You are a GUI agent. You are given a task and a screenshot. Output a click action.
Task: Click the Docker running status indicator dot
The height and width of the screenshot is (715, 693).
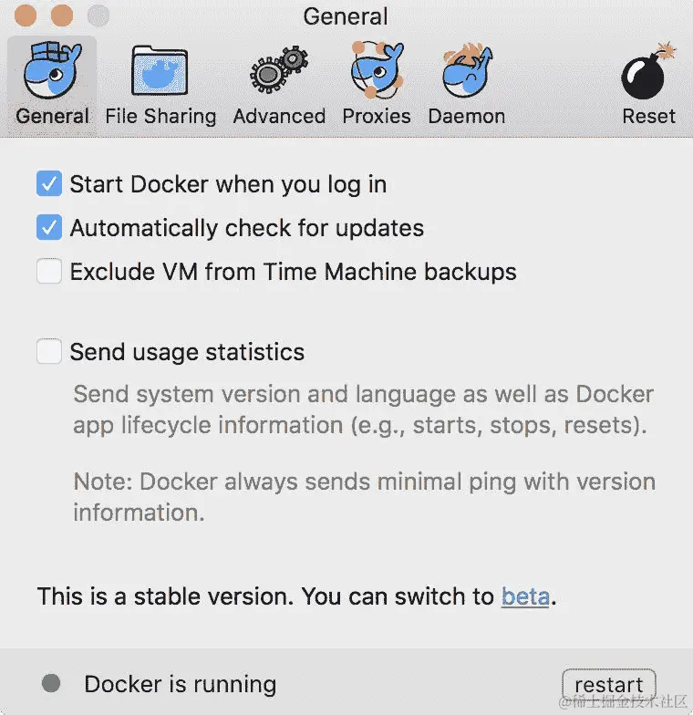click(51, 683)
